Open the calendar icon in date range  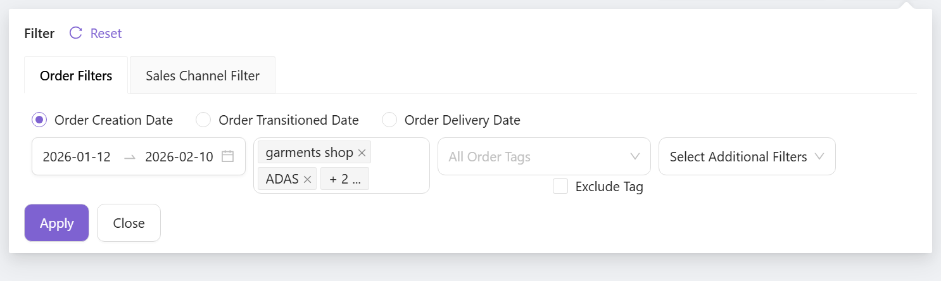coord(228,157)
